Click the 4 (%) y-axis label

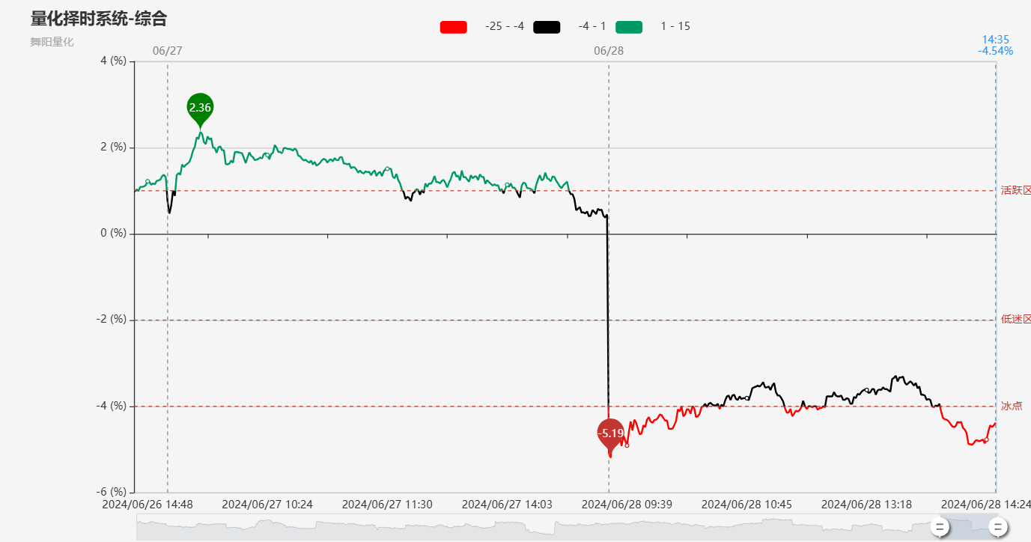pos(113,61)
